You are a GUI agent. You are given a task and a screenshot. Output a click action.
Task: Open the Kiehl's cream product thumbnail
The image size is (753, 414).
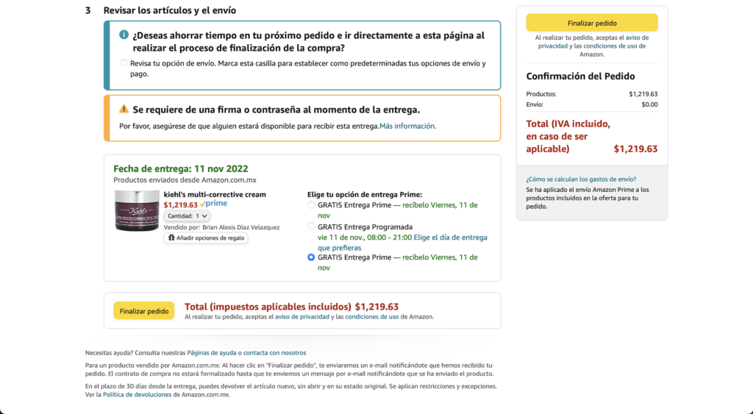[x=137, y=210]
